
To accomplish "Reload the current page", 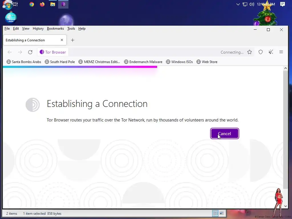I will (30, 52).
